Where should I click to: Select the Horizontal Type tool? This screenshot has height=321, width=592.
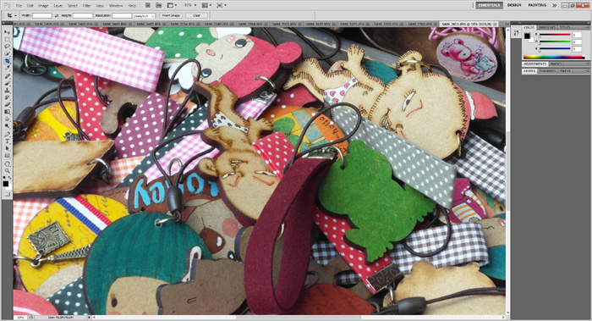7,141
